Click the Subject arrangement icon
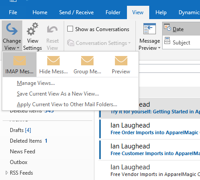Screen dimensions: 200x180 click(x=167, y=40)
